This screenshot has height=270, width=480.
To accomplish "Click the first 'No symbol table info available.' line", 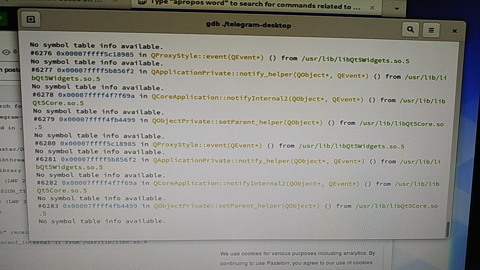I will pyautogui.click(x=96, y=46).
